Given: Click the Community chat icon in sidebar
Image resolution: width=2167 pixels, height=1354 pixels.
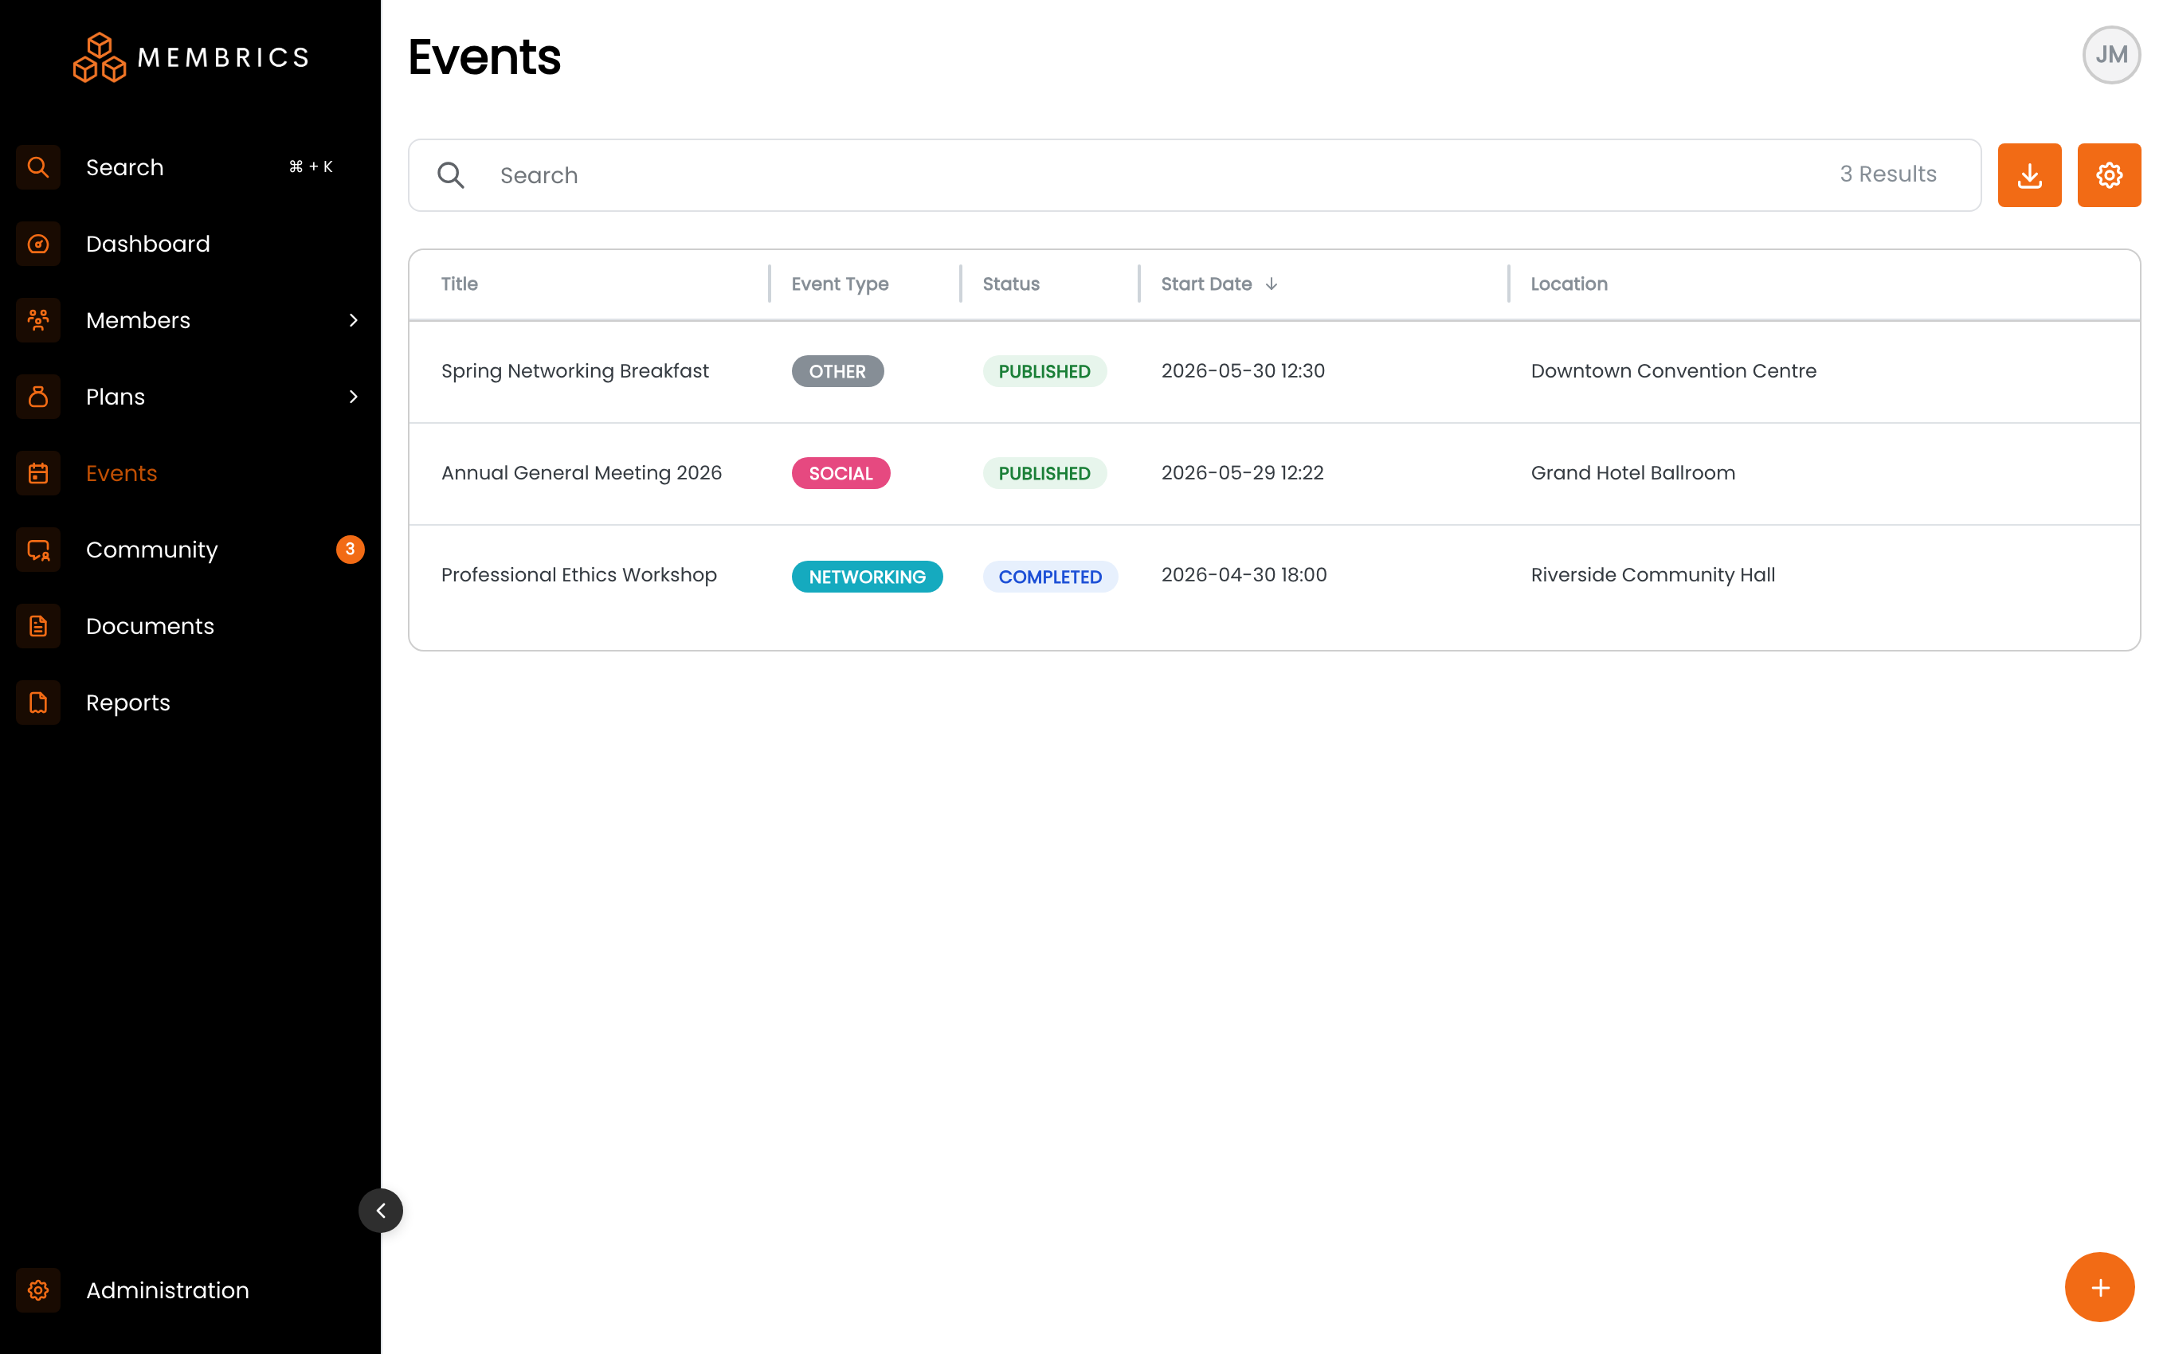Looking at the screenshot, I should pos(38,550).
